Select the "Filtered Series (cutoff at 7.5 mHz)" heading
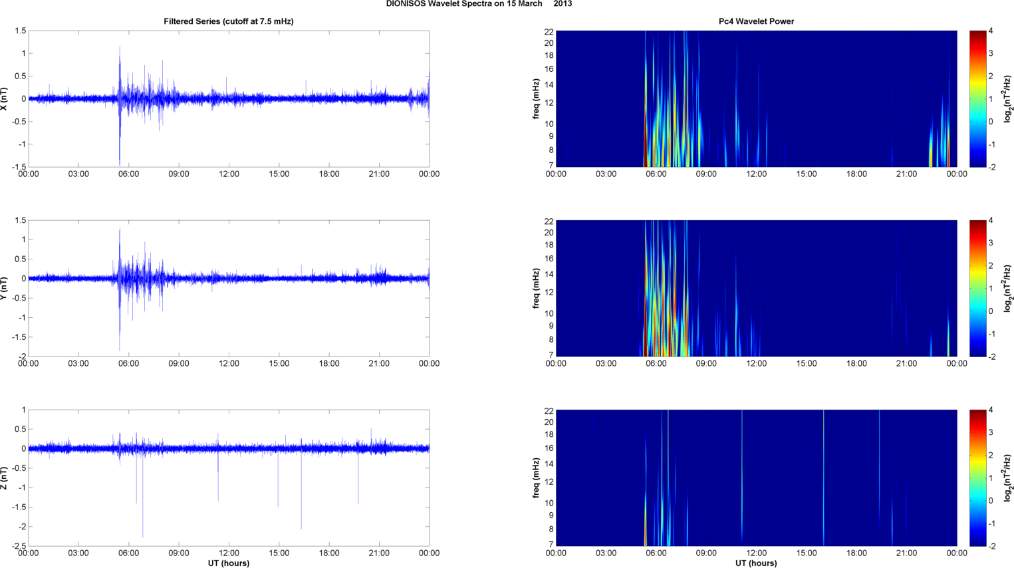This screenshot has height=568, width=1014. 229,21
